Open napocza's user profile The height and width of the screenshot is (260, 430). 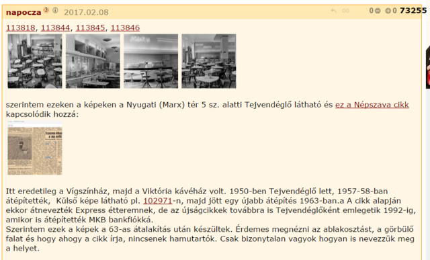[x=24, y=12]
